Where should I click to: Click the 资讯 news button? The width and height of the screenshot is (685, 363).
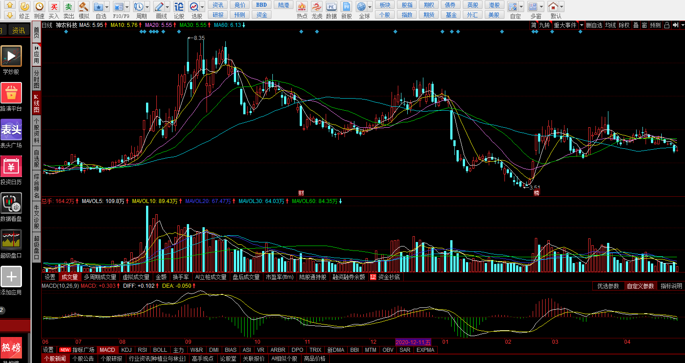pos(218,5)
